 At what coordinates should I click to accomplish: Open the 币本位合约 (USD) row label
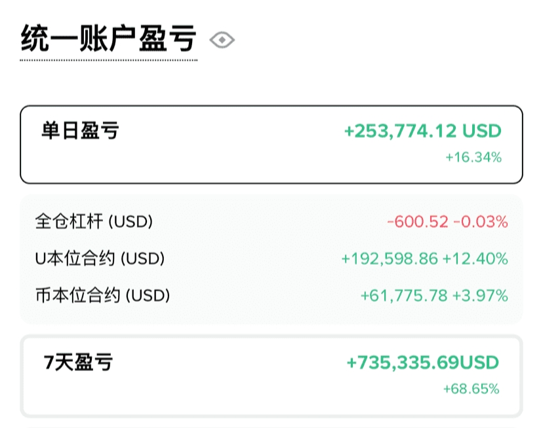pos(102,295)
